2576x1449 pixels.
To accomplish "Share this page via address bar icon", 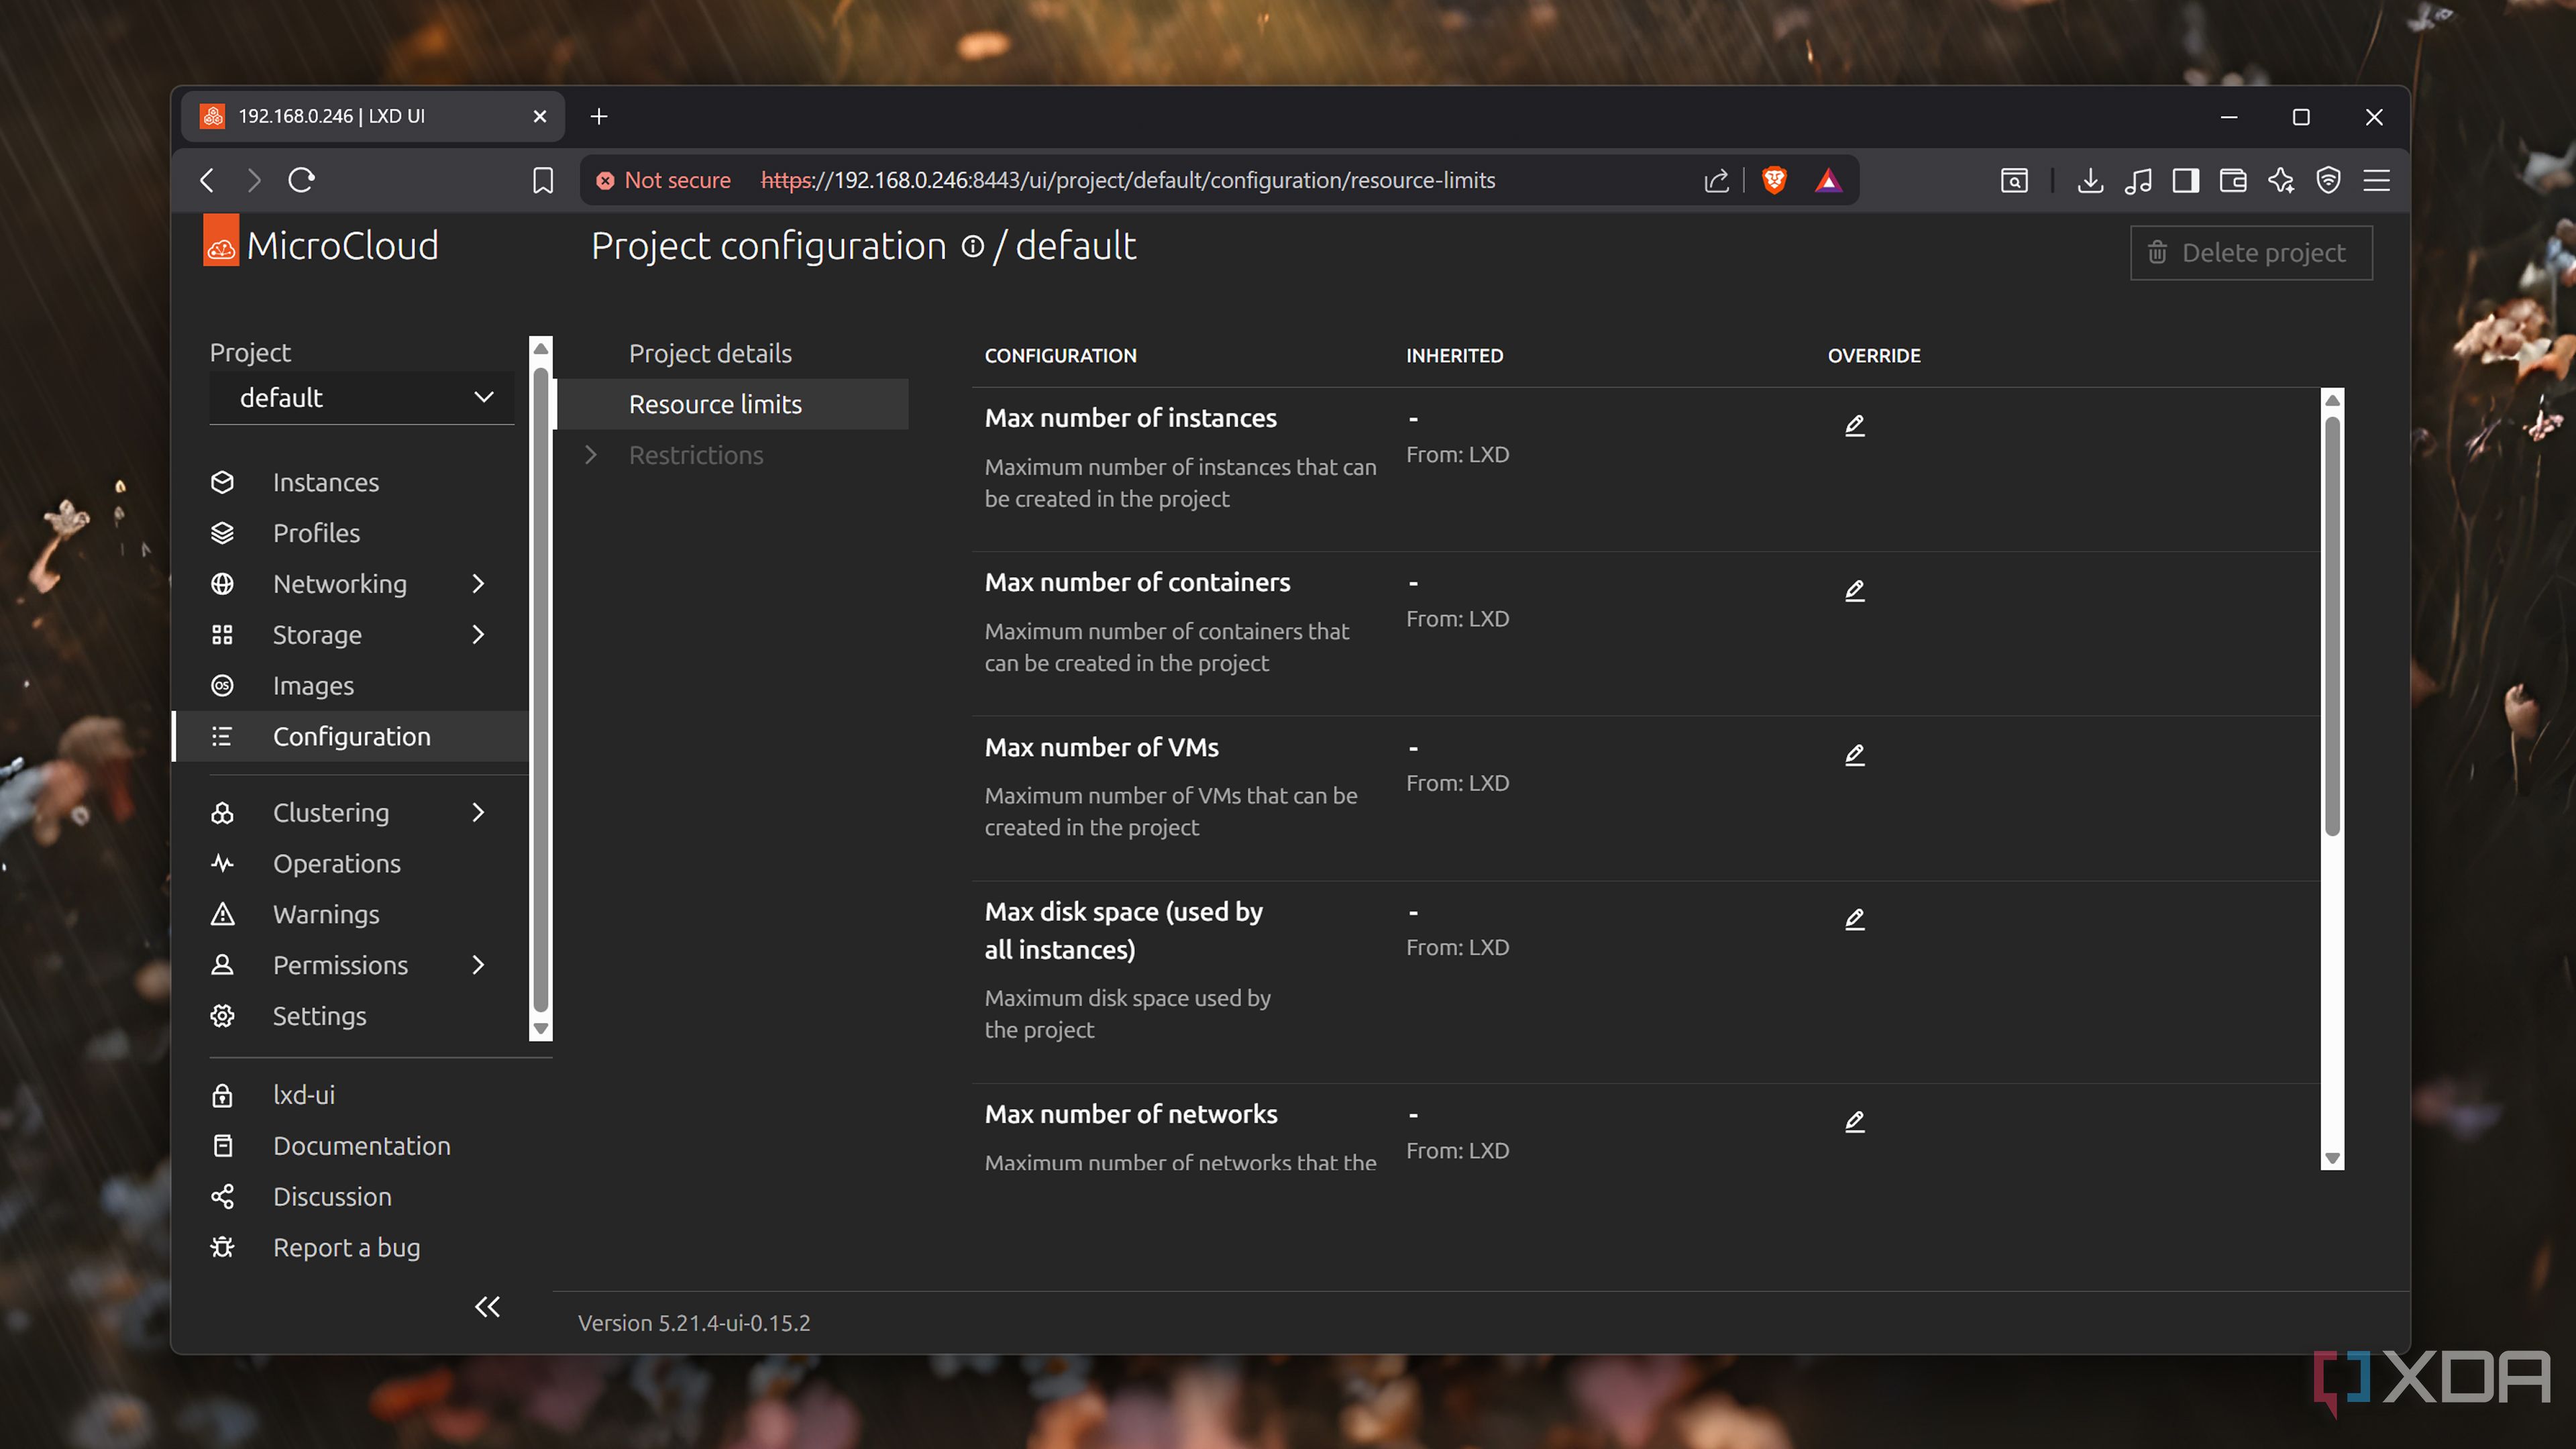I will coord(1716,180).
